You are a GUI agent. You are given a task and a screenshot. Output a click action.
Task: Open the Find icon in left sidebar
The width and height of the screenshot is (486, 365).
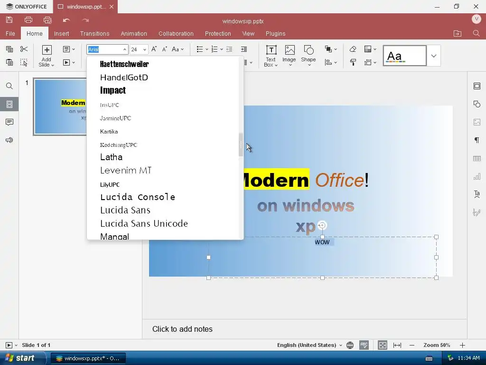pos(9,86)
